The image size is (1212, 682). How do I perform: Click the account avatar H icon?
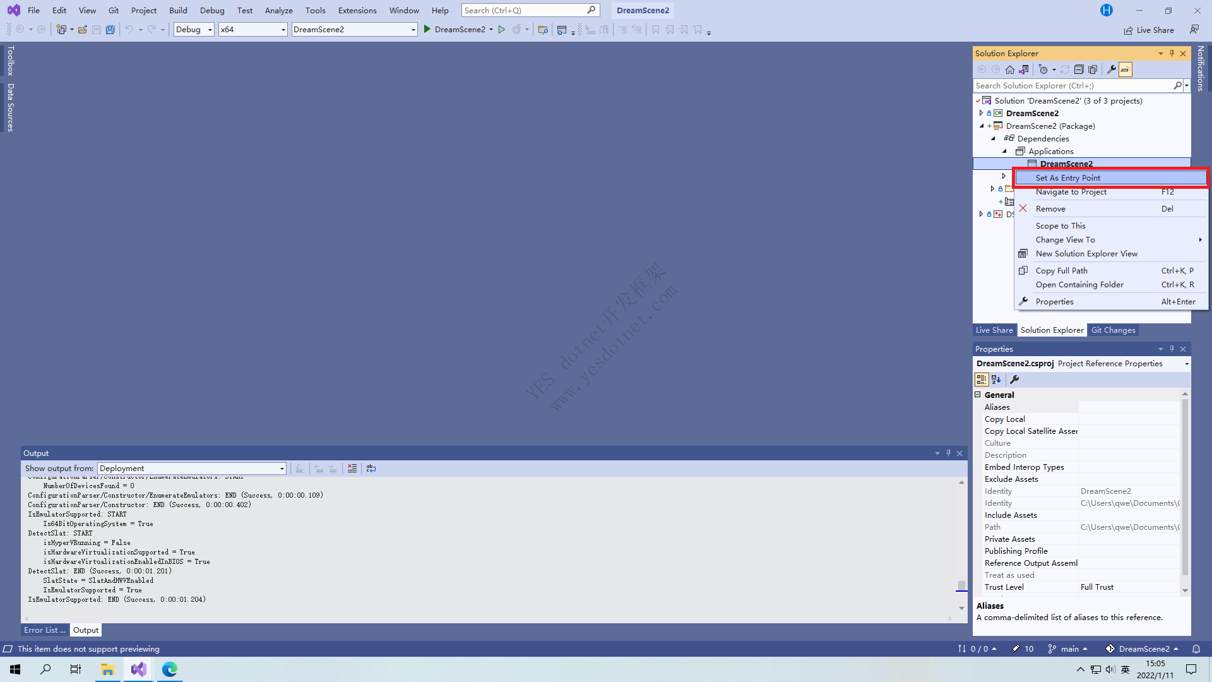[1106, 10]
